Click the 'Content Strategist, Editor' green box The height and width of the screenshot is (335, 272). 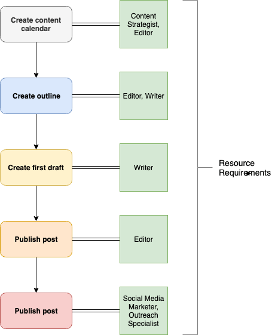(x=143, y=24)
